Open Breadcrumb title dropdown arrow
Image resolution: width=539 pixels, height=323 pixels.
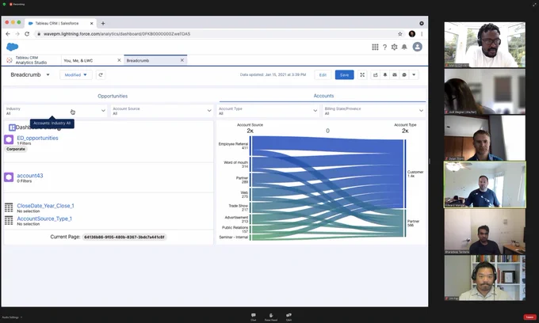(x=48, y=75)
